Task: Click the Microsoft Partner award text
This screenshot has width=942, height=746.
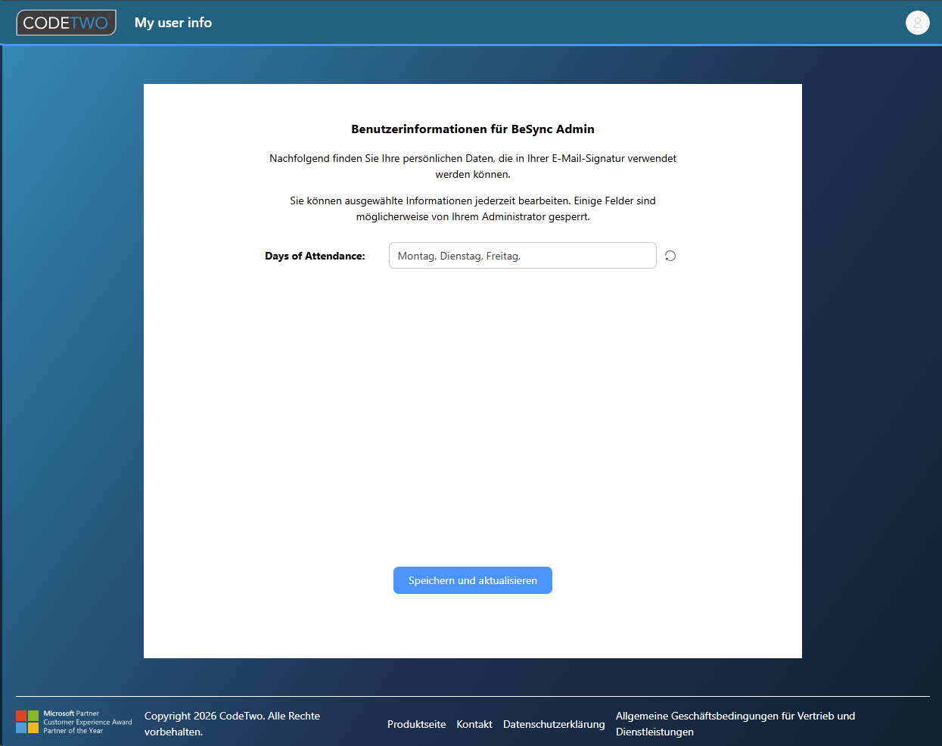Action: [87, 722]
